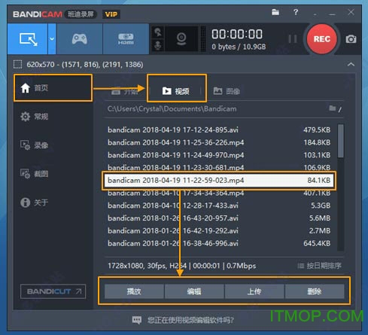Viewport: 368px width, 335px height.
Task: Switch to the 视频 tab
Action: coord(177,91)
